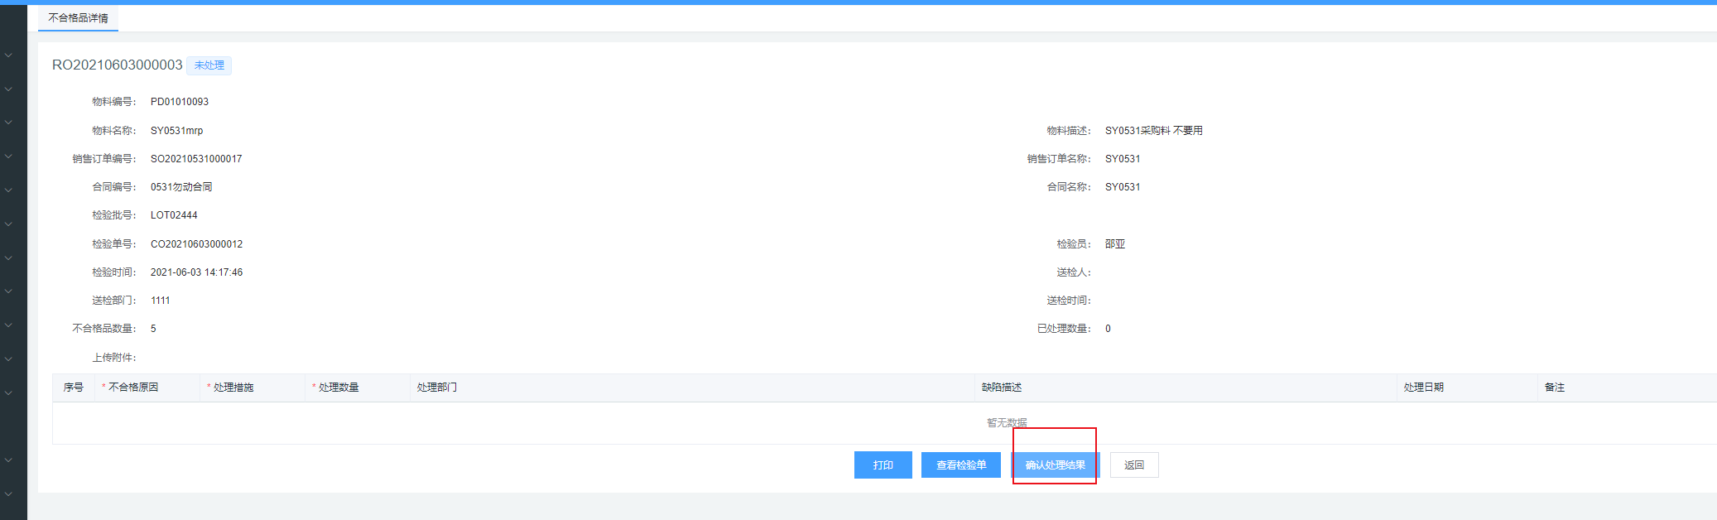The height and width of the screenshot is (520, 1717).
Task: Click the 打印 print button
Action: coord(883,465)
